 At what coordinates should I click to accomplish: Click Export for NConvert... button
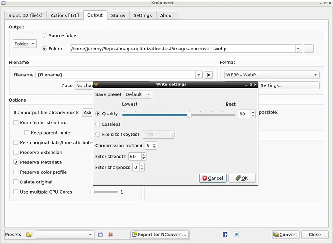pos(160,235)
